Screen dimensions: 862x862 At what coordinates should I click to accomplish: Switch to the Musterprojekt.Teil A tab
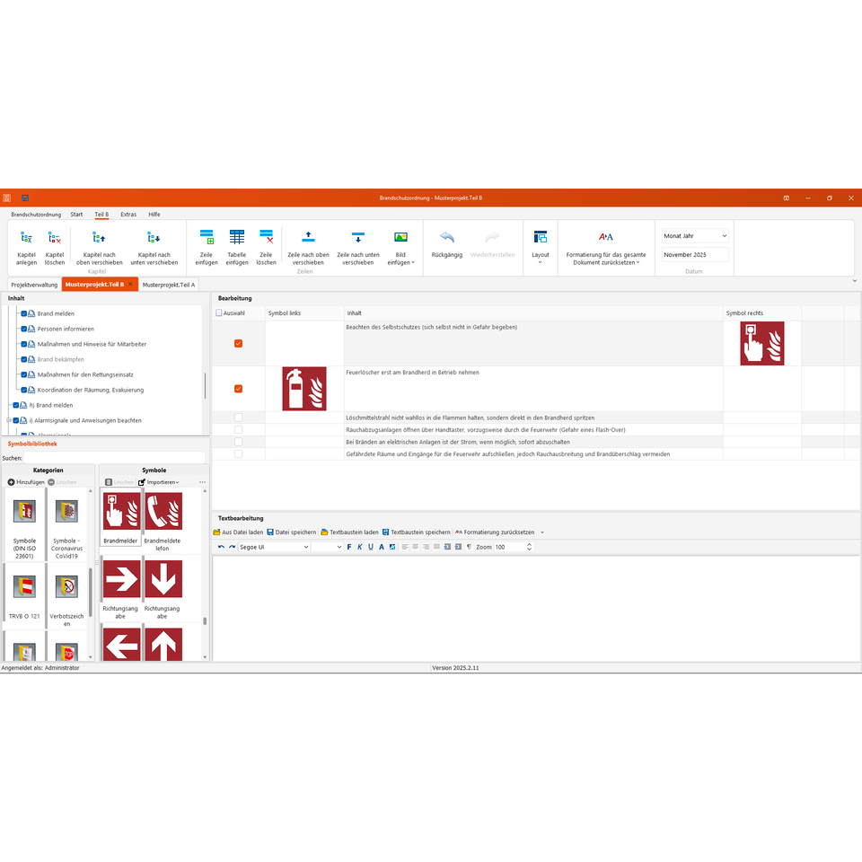coord(169,285)
